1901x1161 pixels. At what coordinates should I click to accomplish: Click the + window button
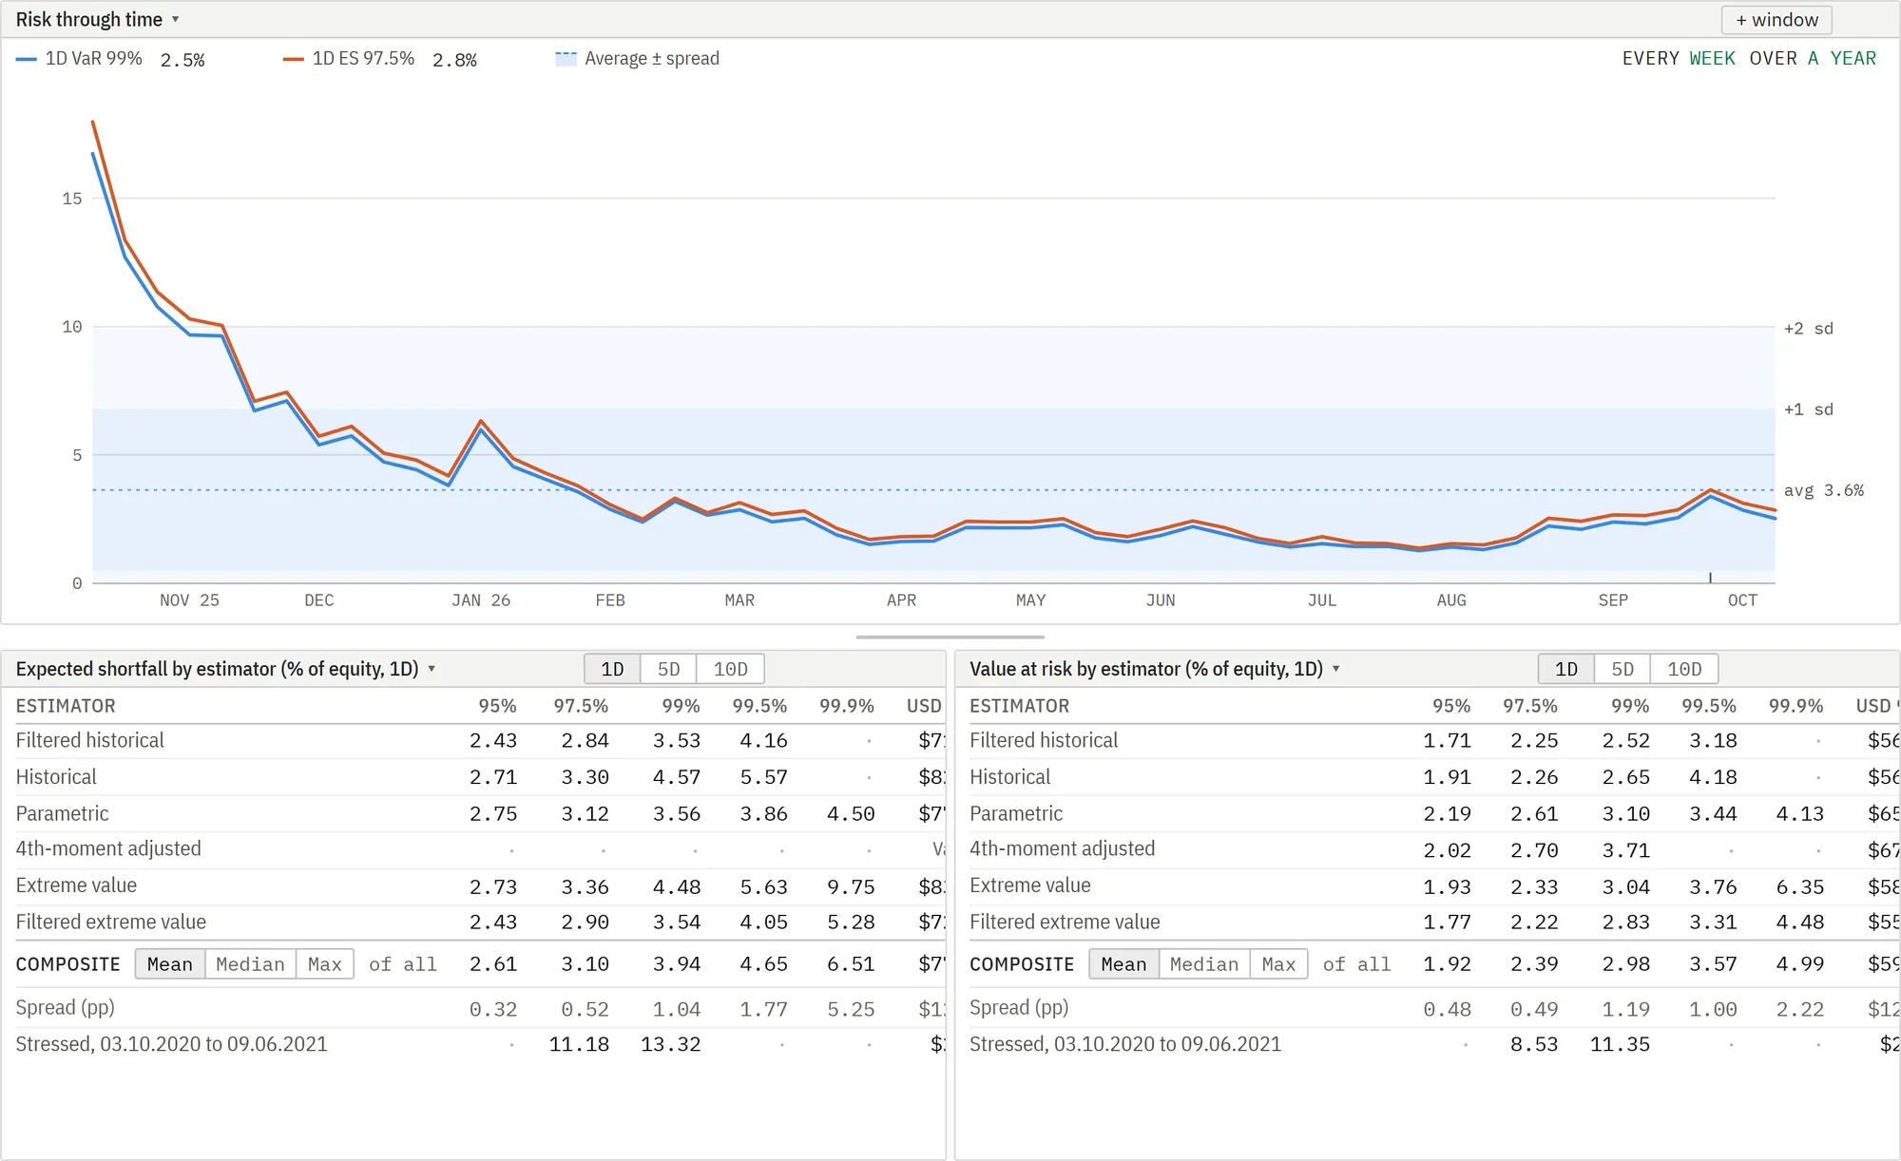click(x=1776, y=20)
